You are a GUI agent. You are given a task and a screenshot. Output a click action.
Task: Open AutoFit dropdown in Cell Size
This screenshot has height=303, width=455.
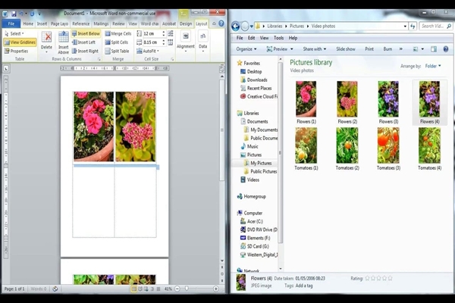pyautogui.click(x=148, y=51)
